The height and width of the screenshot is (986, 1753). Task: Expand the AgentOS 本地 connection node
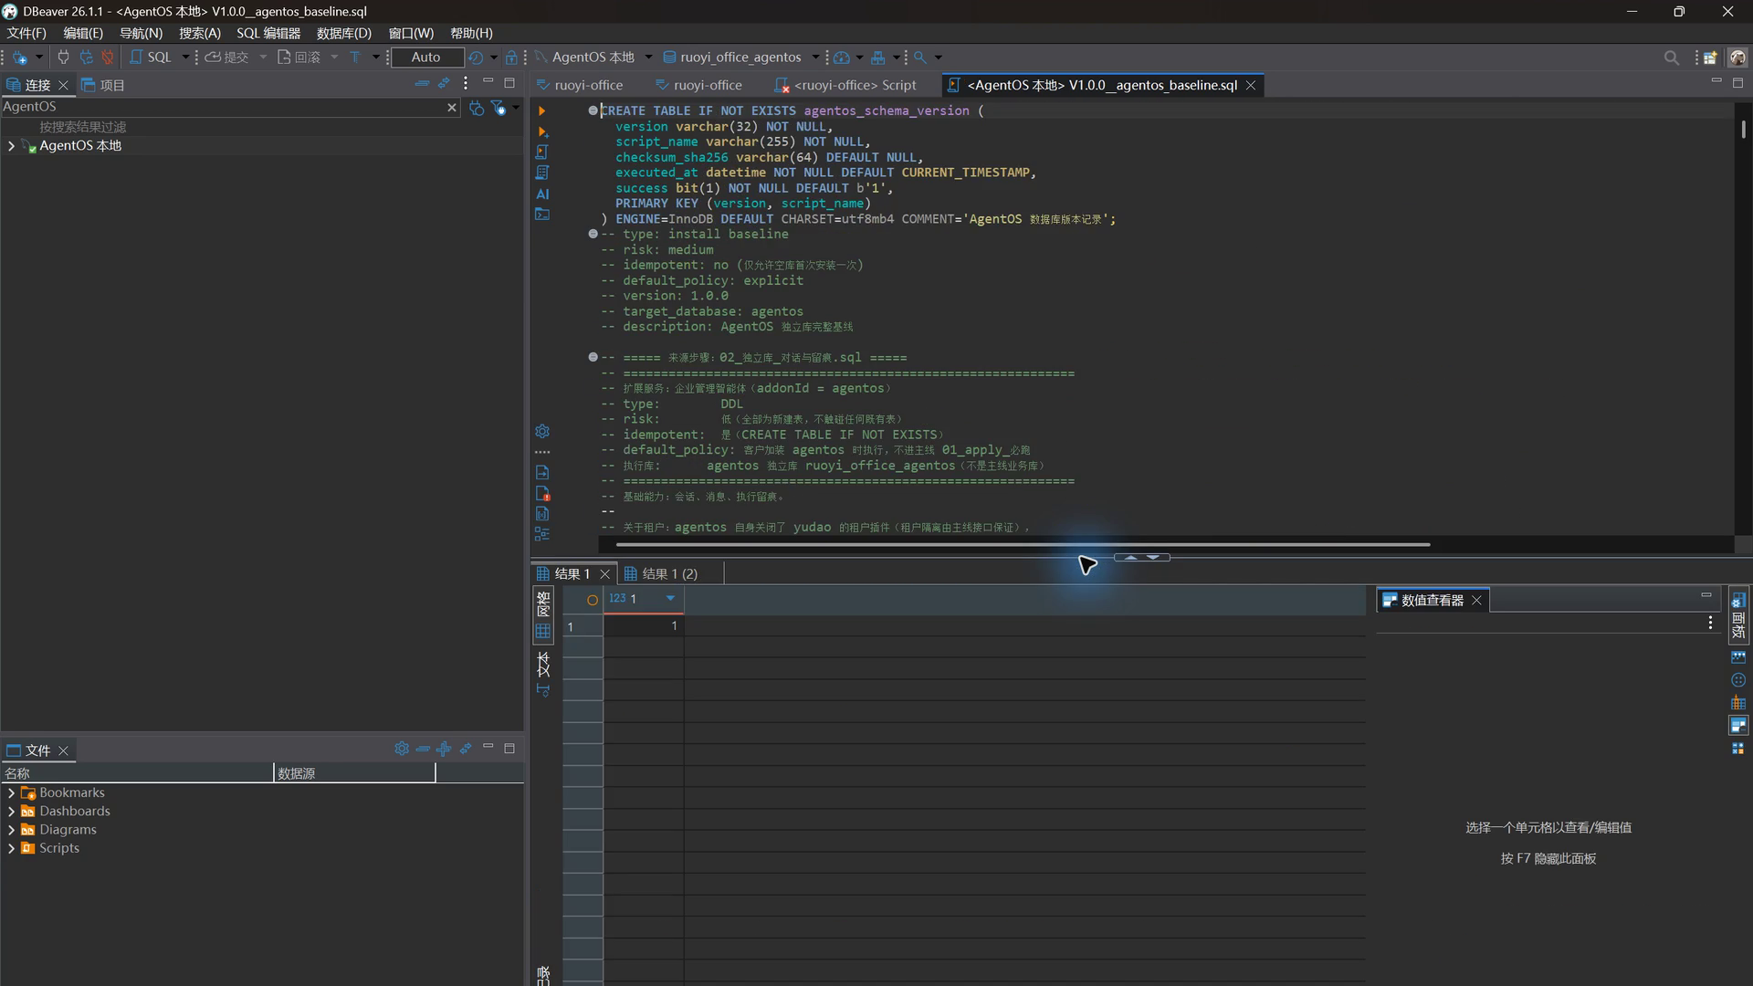11,146
